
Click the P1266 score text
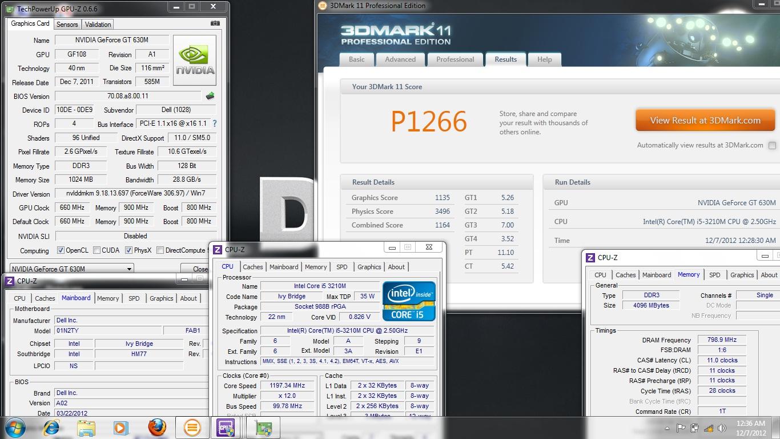tap(429, 122)
